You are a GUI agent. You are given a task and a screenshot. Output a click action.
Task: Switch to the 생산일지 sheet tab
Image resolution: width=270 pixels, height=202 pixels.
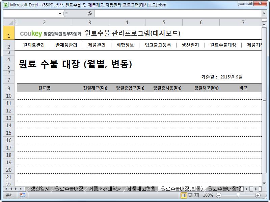(x=40, y=189)
